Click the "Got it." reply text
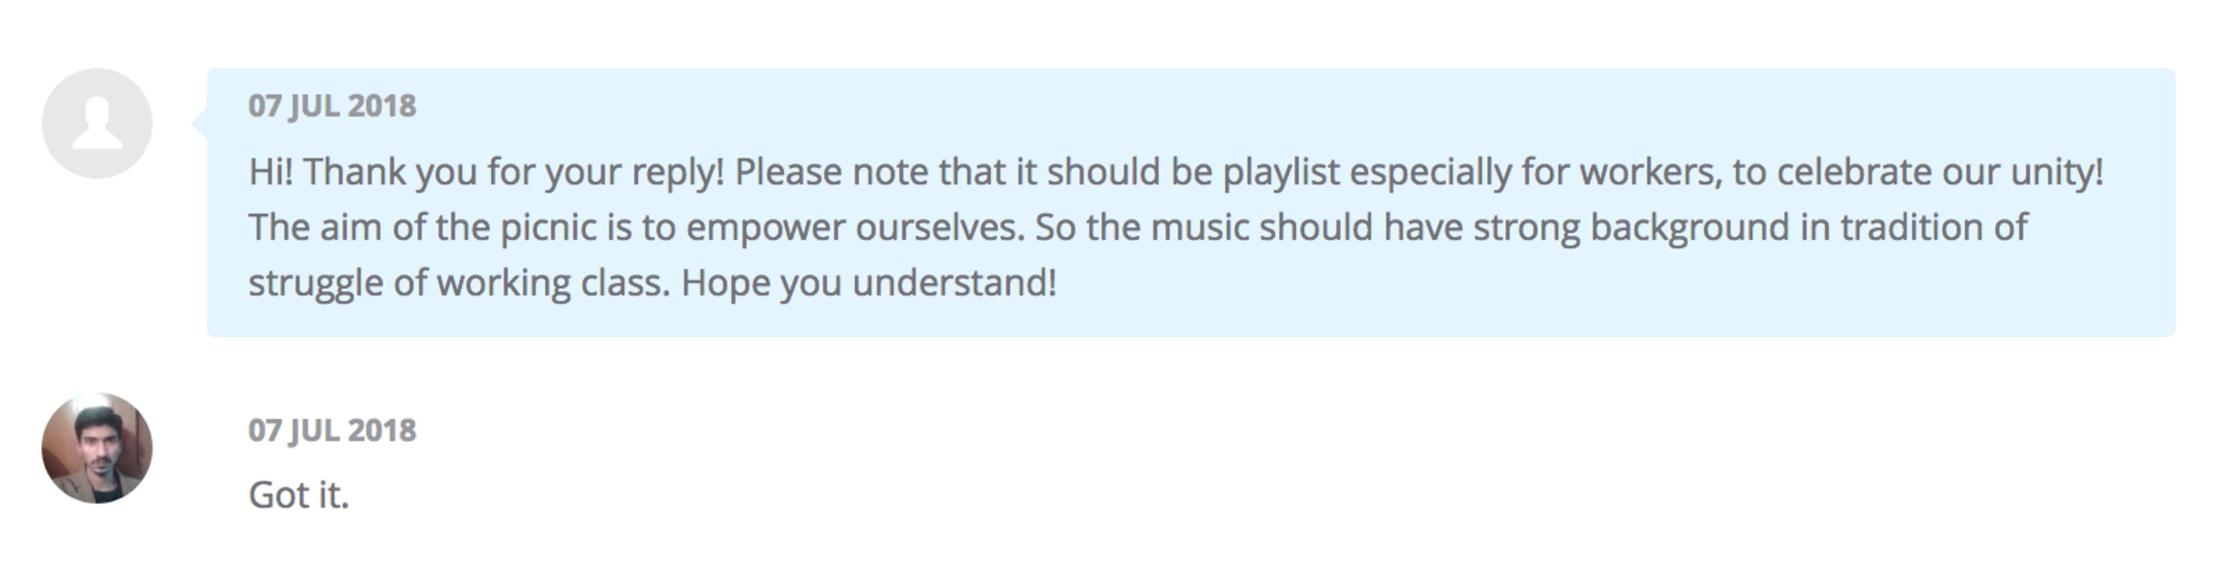2223x566 pixels. click(x=299, y=495)
